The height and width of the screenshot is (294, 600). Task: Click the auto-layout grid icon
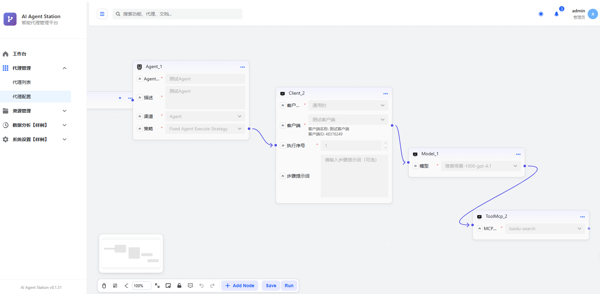click(115, 286)
